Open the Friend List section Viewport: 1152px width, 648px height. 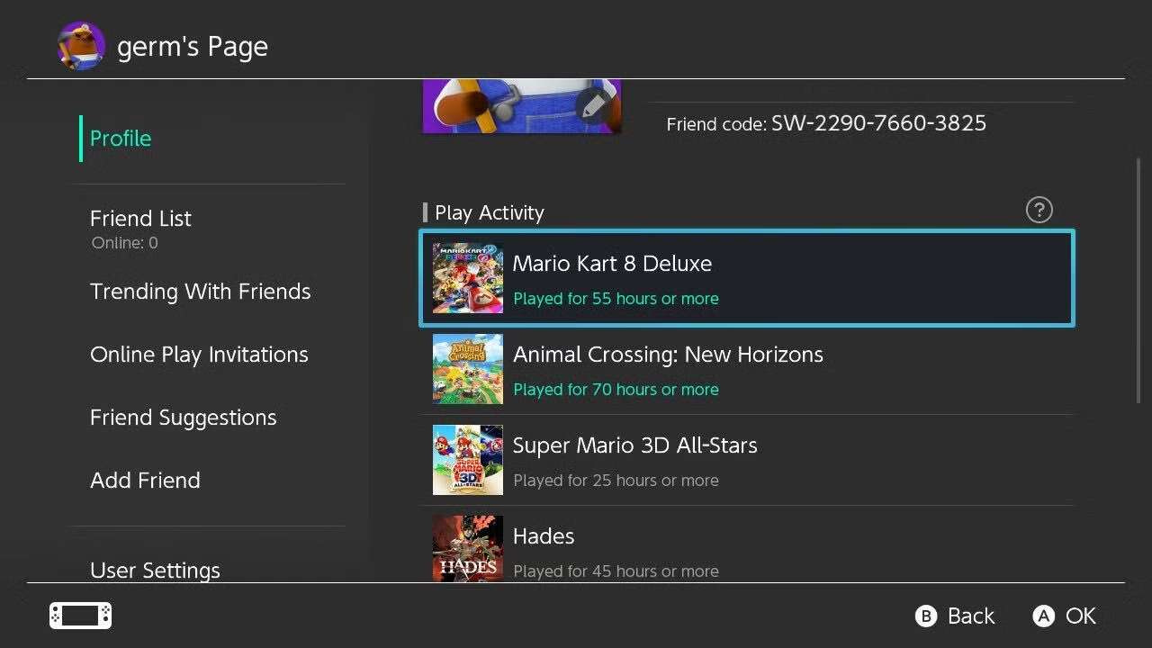(140, 219)
